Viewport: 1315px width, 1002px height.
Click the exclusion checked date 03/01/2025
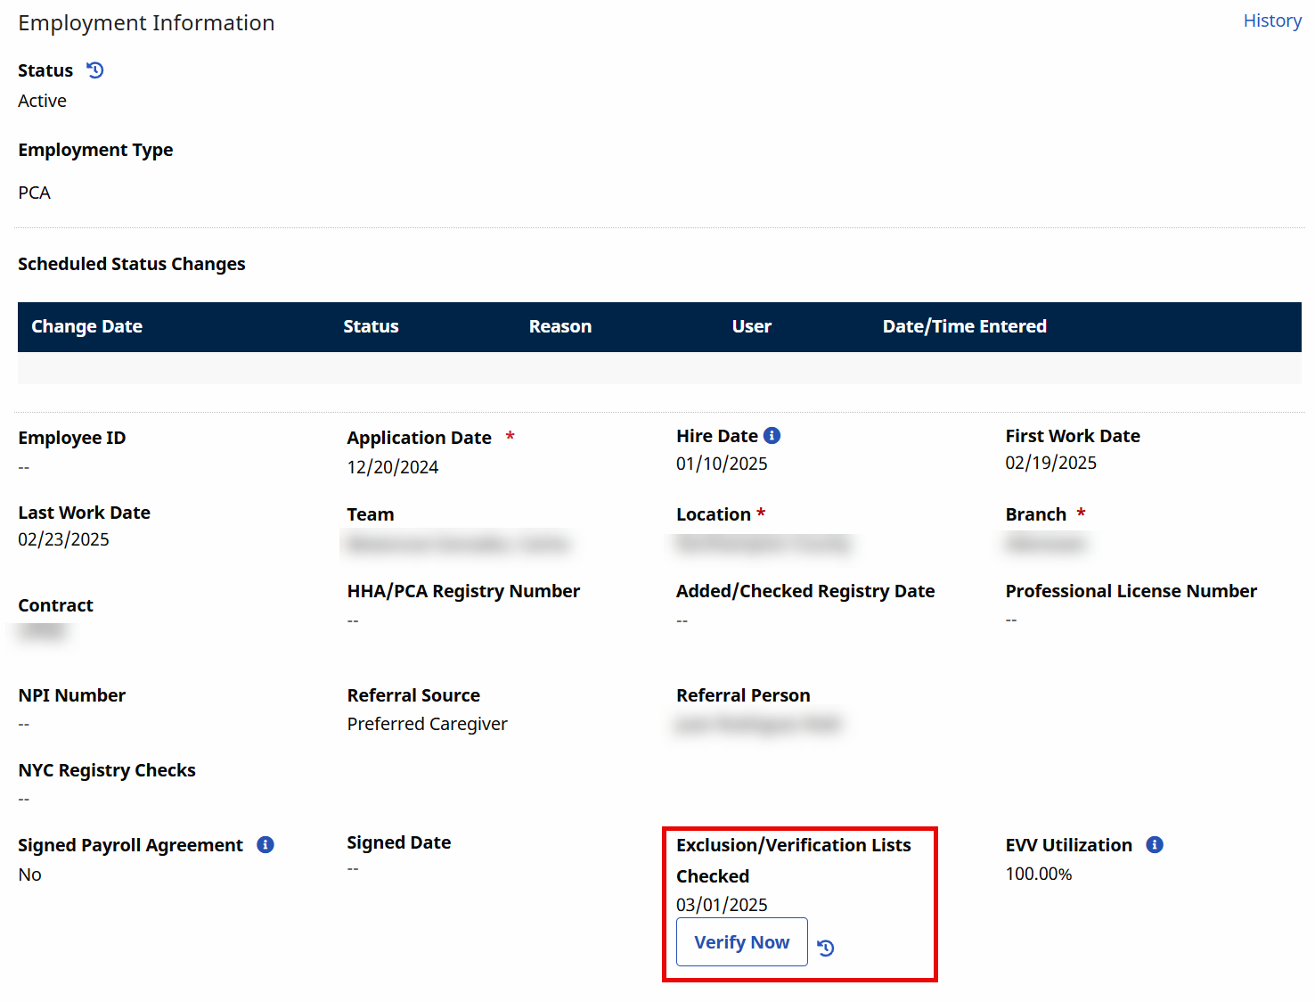coord(722,905)
